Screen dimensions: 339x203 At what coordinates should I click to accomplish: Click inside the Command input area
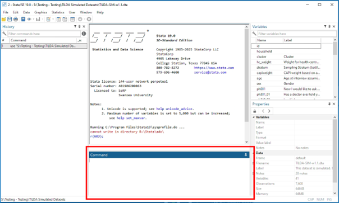(x=169, y=177)
